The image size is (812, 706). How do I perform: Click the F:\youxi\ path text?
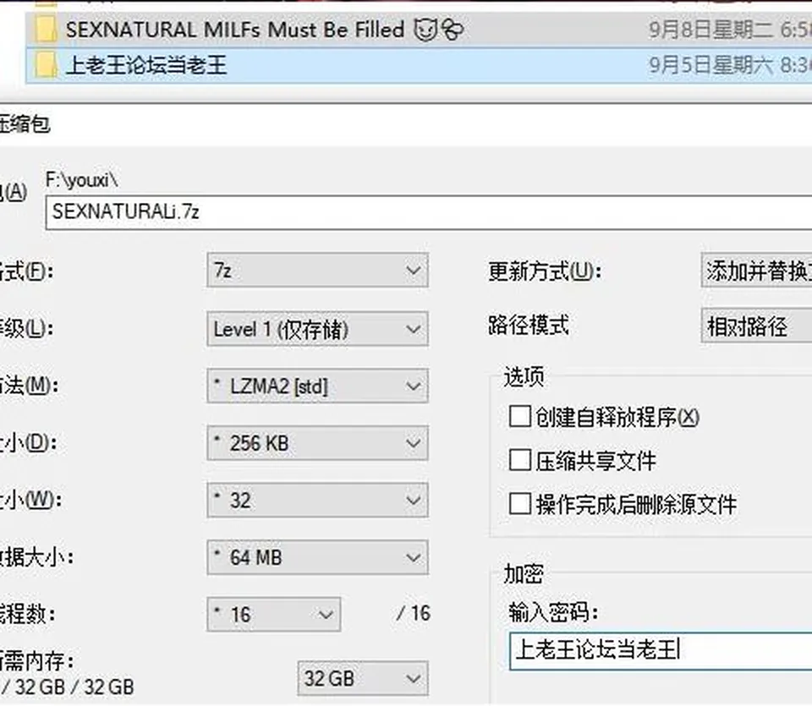coord(82,180)
